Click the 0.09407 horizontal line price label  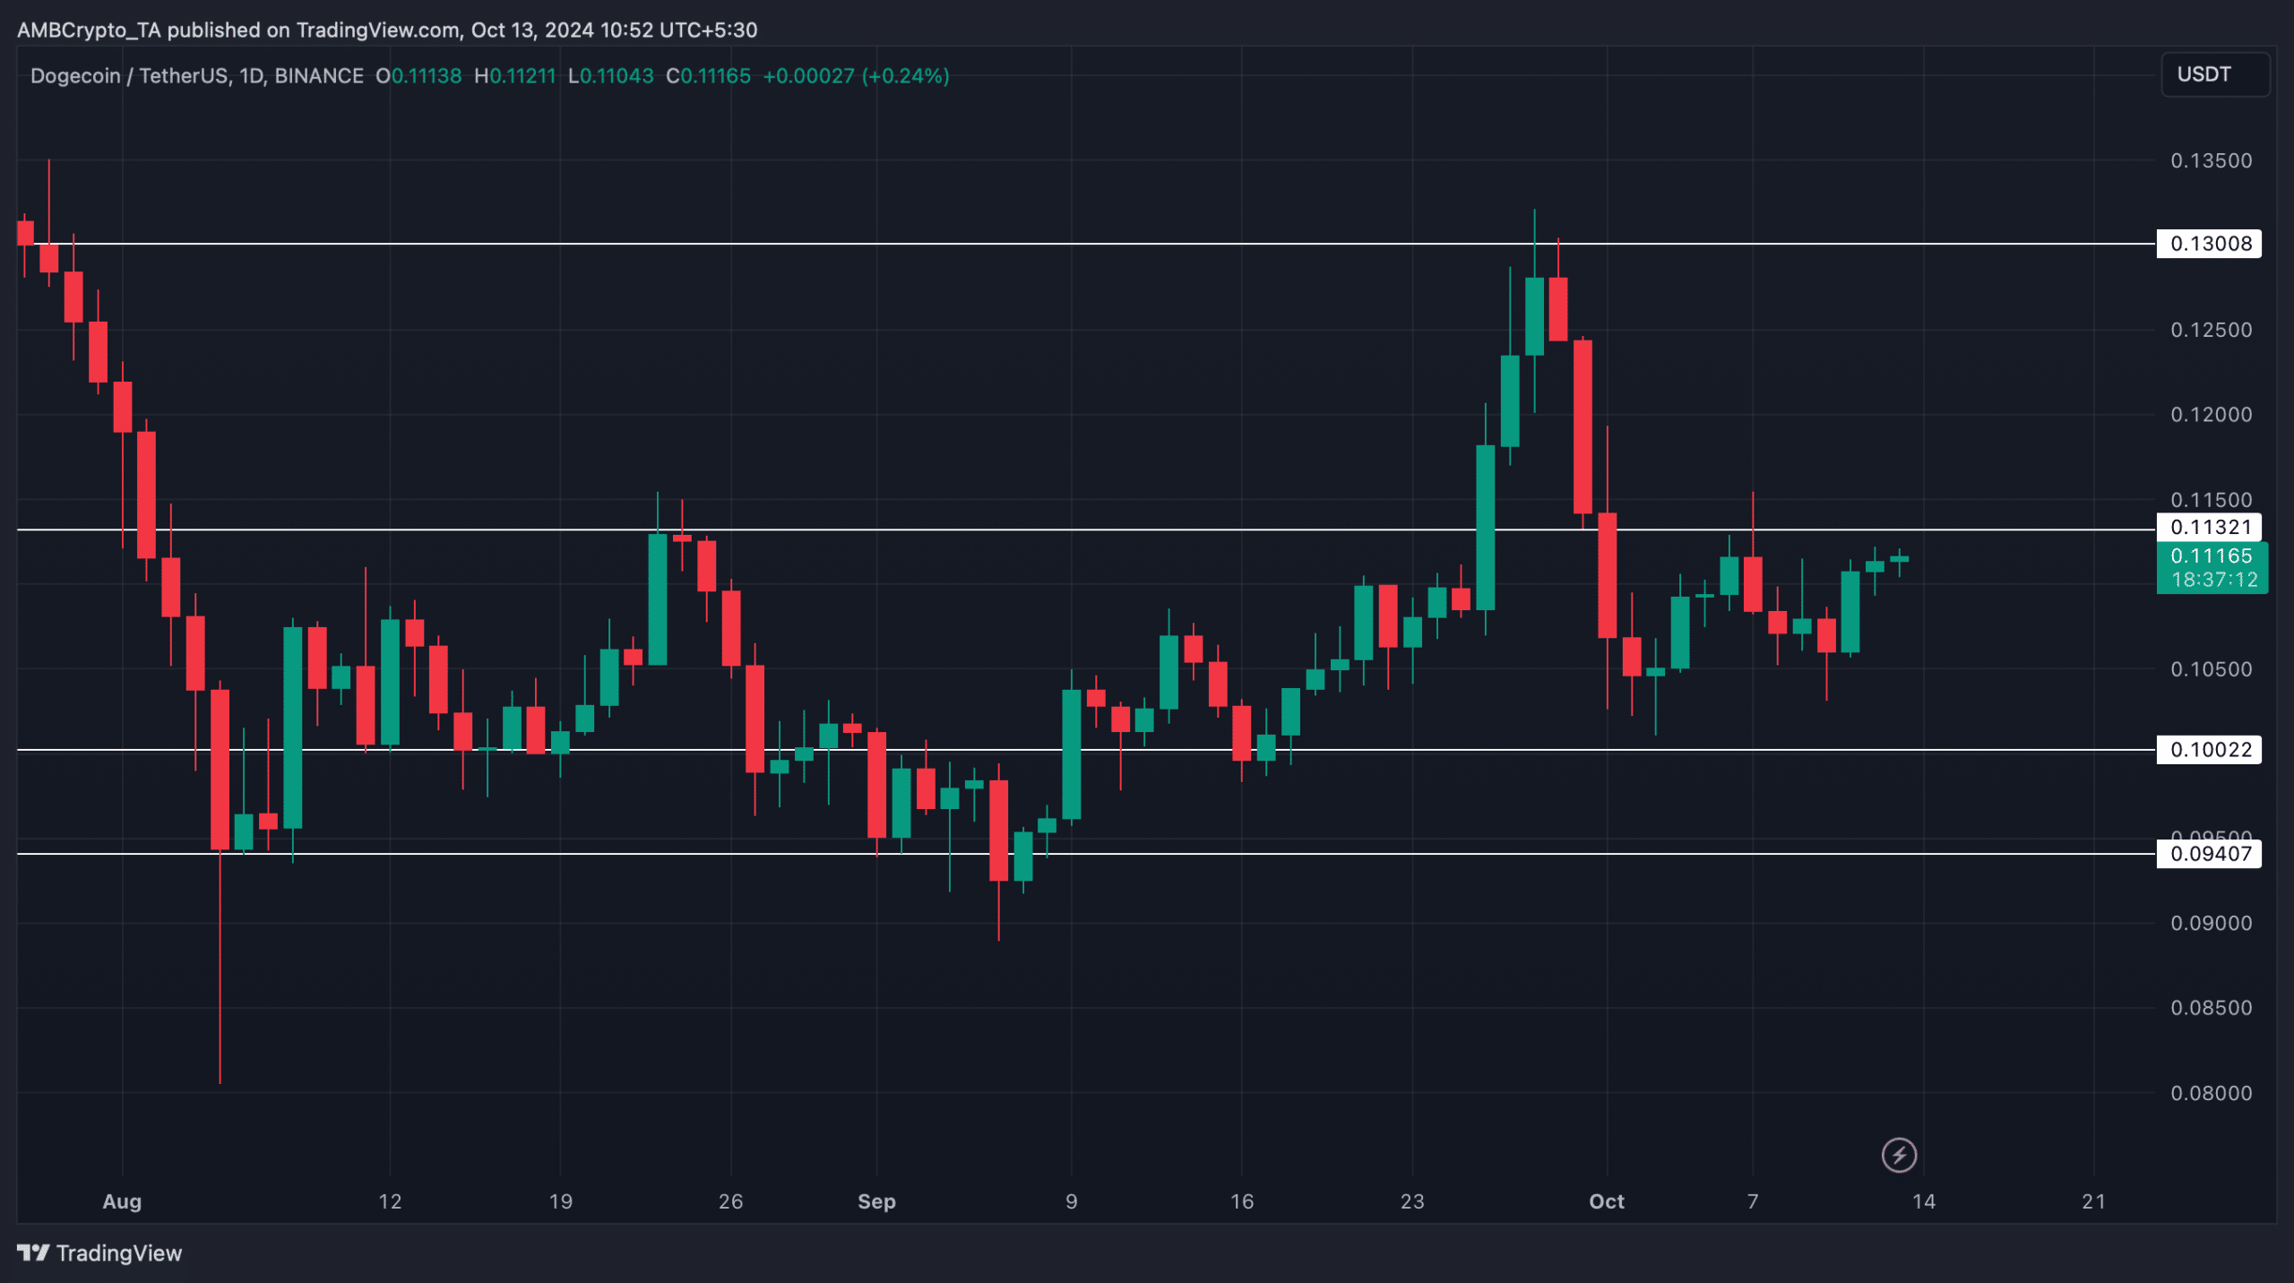coord(2209,854)
